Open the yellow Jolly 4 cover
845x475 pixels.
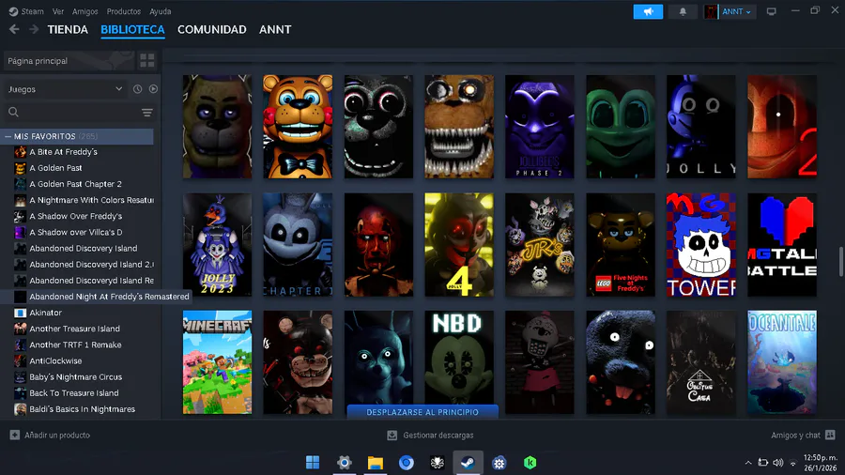(459, 245)
